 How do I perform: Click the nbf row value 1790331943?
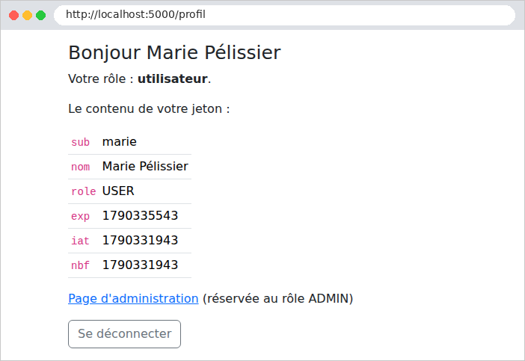pyautogui.click(x=140, y=265)
